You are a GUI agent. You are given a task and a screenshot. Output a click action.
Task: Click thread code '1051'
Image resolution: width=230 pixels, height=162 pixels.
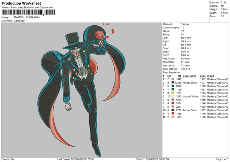[x=203, y=90]
